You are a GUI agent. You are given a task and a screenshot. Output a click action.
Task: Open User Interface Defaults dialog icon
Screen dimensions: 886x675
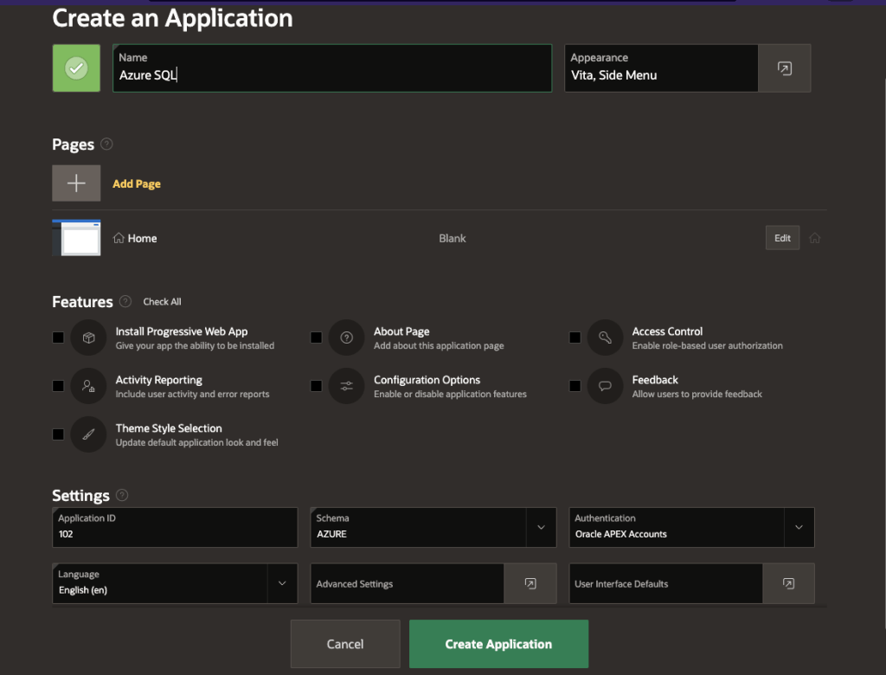[787, 584]
